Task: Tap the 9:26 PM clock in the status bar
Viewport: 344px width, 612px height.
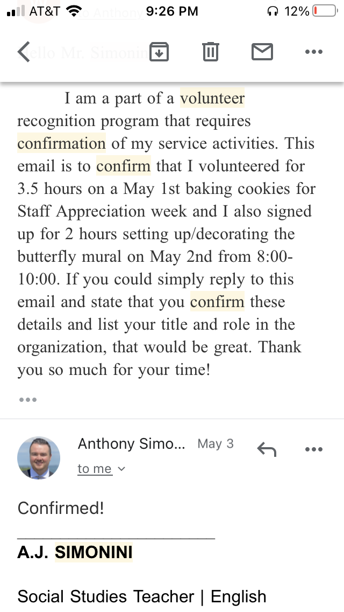Action: (172, 11)
